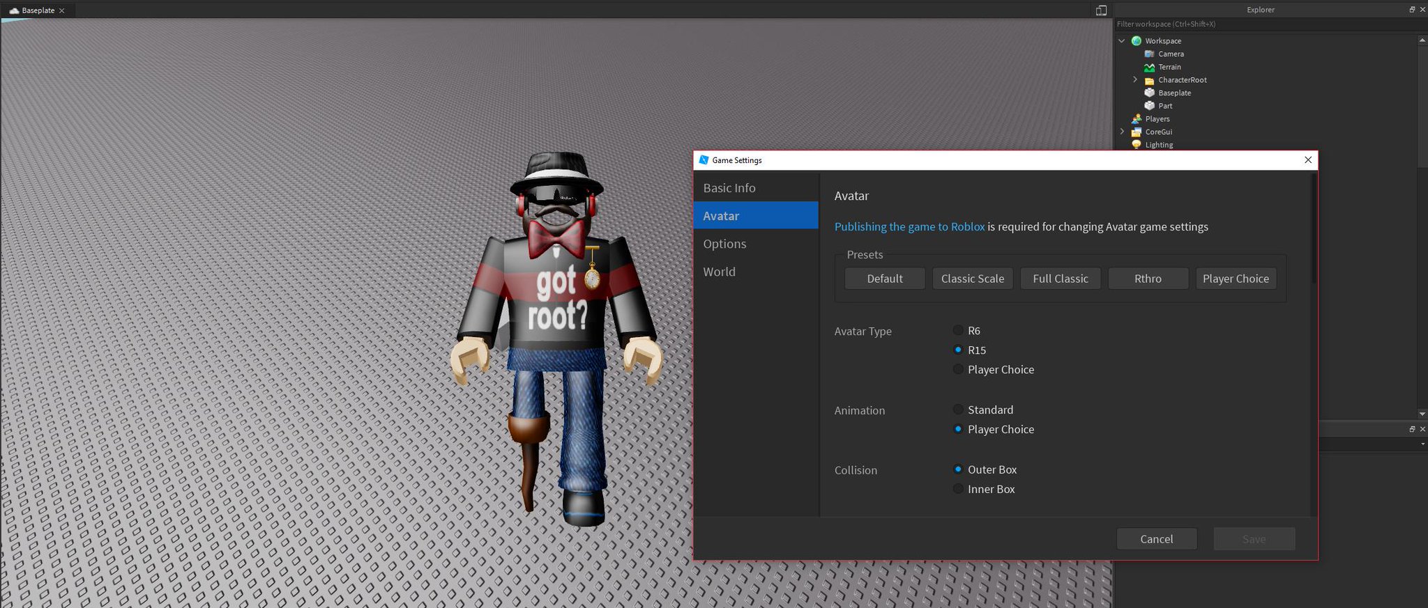Apply the Player Choice preset
1428x608 pixels.
1236,279
